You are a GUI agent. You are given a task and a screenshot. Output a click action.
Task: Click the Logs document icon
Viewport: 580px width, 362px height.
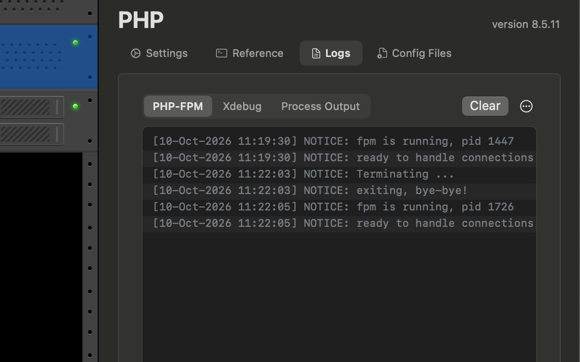[x=316, y=53]
